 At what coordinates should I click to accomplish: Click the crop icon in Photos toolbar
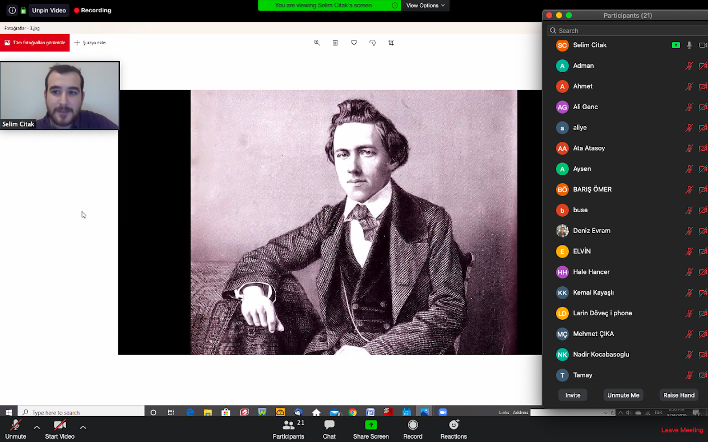(x=391, y=43)
